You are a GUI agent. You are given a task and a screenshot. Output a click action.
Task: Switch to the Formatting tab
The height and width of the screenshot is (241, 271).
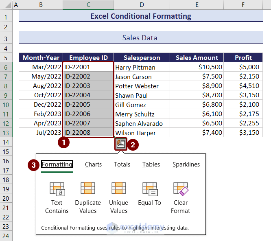57,164
